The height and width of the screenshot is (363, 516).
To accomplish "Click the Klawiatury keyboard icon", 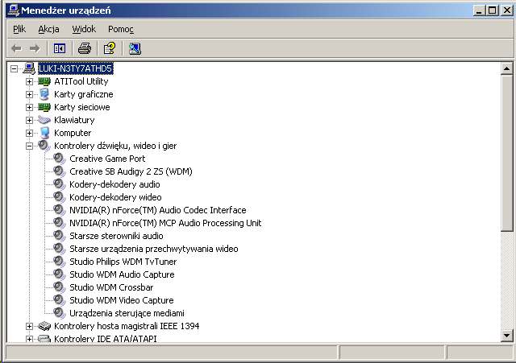I will [44, 120].
